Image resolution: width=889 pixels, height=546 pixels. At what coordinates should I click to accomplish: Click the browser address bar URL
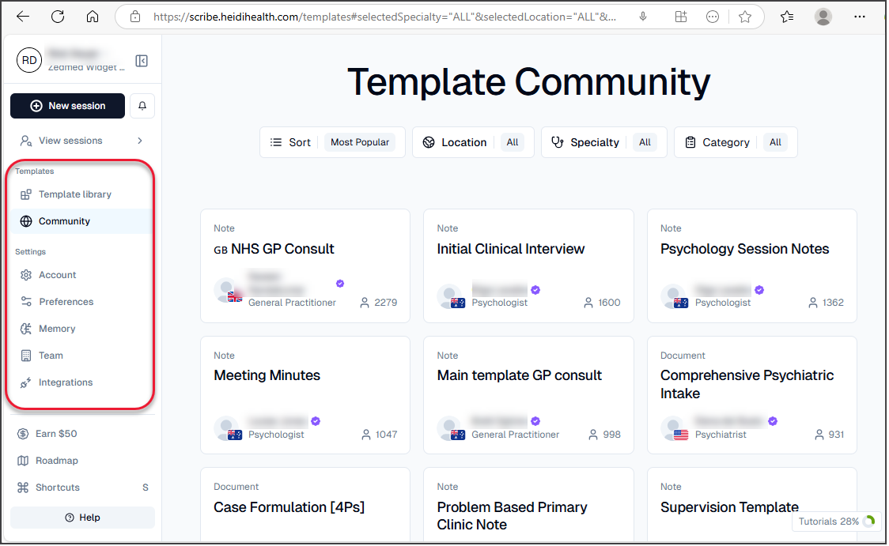pos(384,17)
